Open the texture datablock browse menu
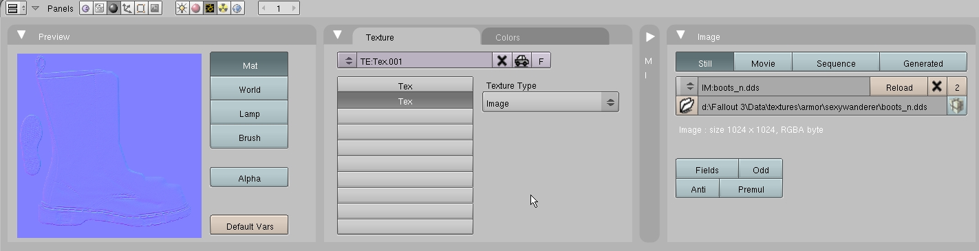979x251 pixels. (x=348, y=61)
